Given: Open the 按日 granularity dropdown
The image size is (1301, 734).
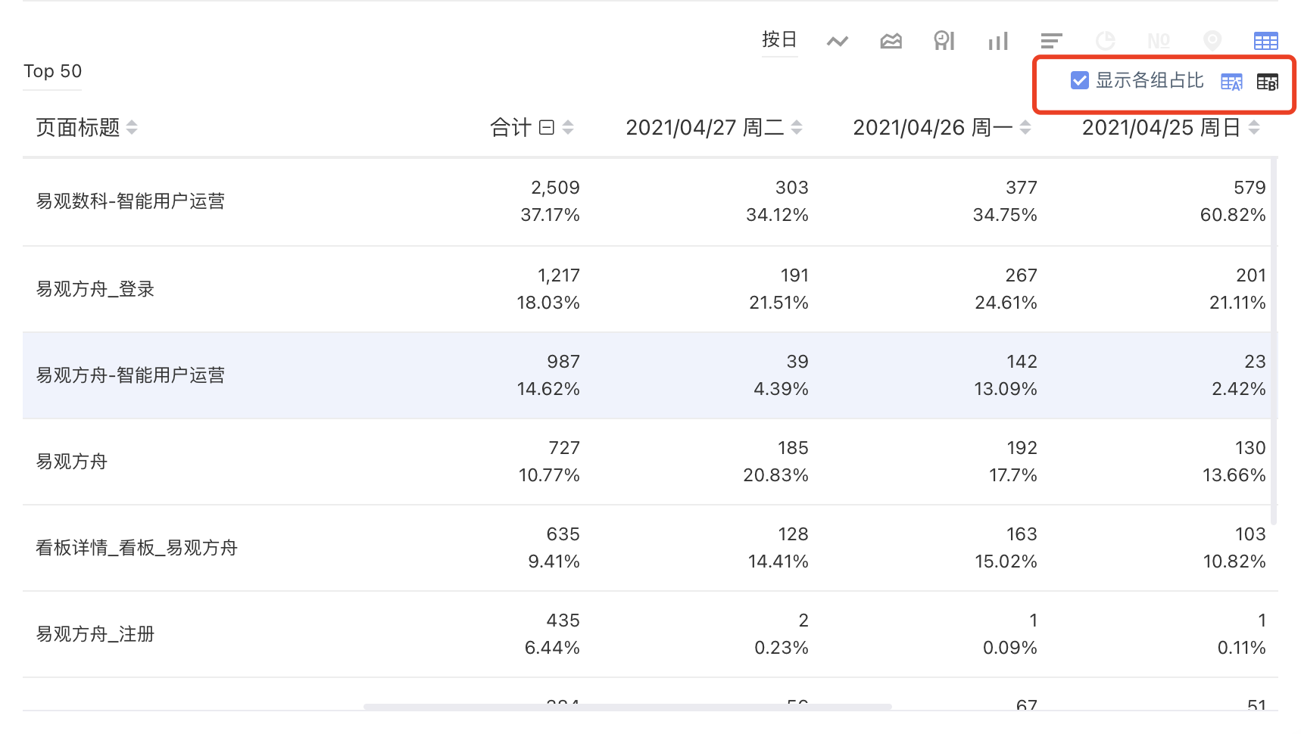Looking at the screenshot, I should pyautogui.click(x=779, y=39).
